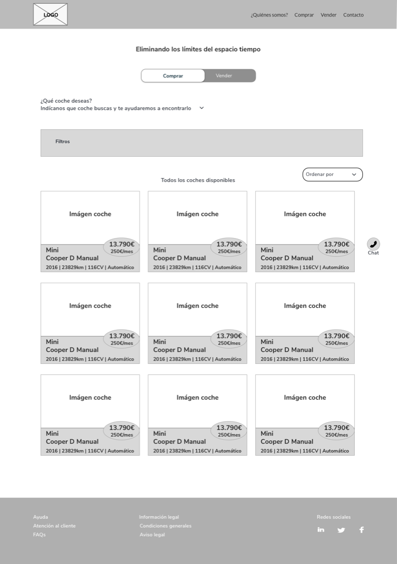397x564 pixels.
Task: Click the 13.790€ price badge on first car
Action: click(122, 247)
